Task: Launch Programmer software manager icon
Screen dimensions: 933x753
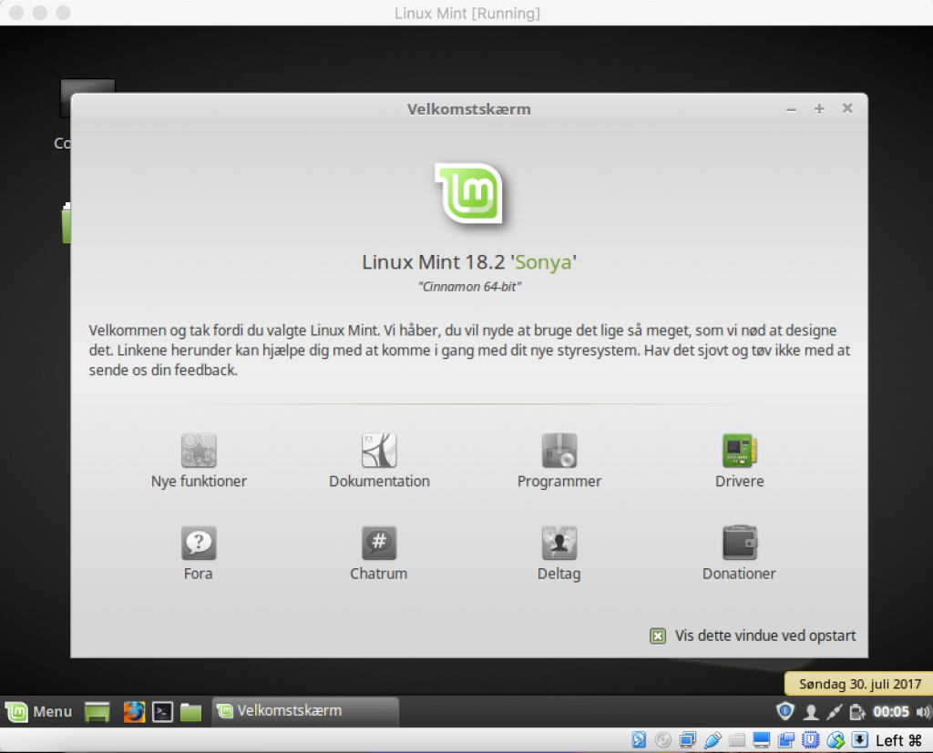Action: (559, 451)
